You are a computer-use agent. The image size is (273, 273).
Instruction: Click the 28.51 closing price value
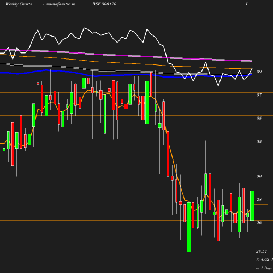tap(262, 251)
